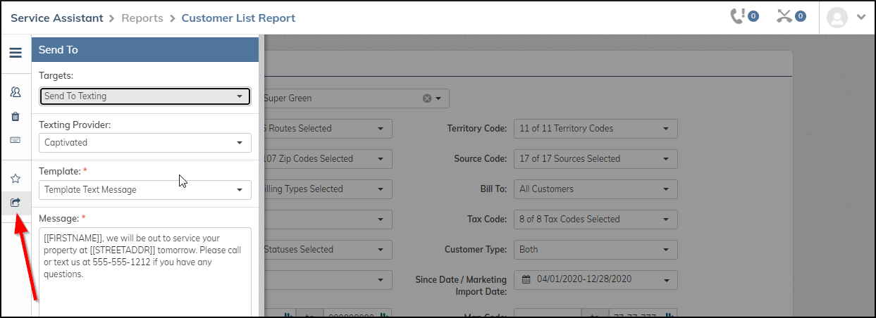Expand the Customer Type dropdown
This screenshot has width=876, height=318.
[x=595, y=250]
